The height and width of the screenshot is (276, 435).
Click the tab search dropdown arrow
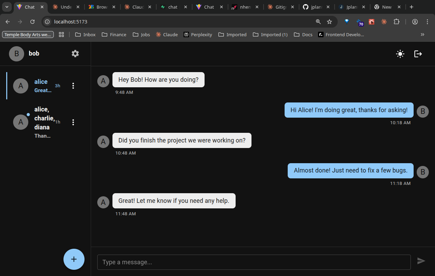coord(7,7)
